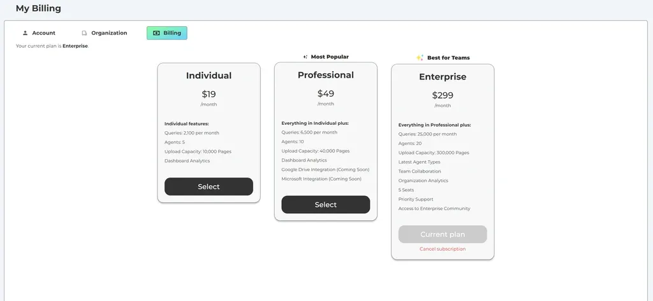Select the Individual plan
653x301 pixels.
[209, 186]
